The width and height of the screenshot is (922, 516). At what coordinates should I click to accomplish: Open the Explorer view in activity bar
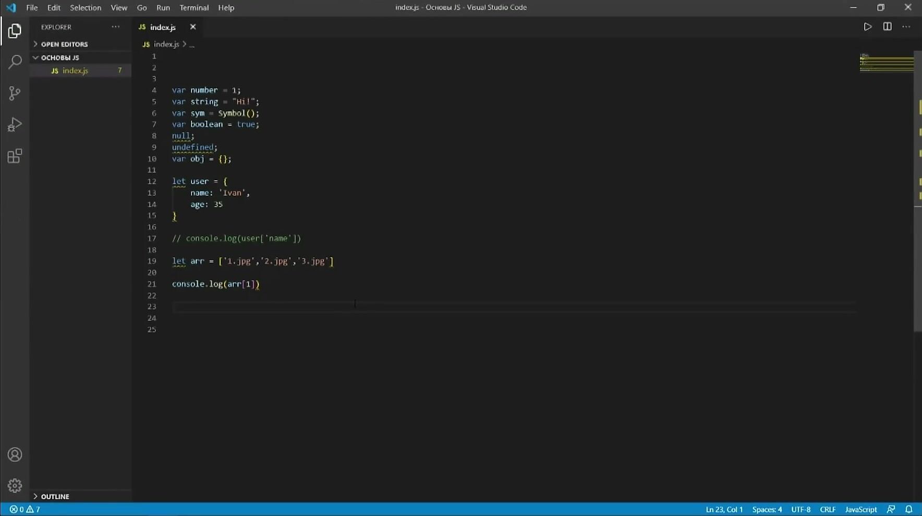[x=15, y=31]
